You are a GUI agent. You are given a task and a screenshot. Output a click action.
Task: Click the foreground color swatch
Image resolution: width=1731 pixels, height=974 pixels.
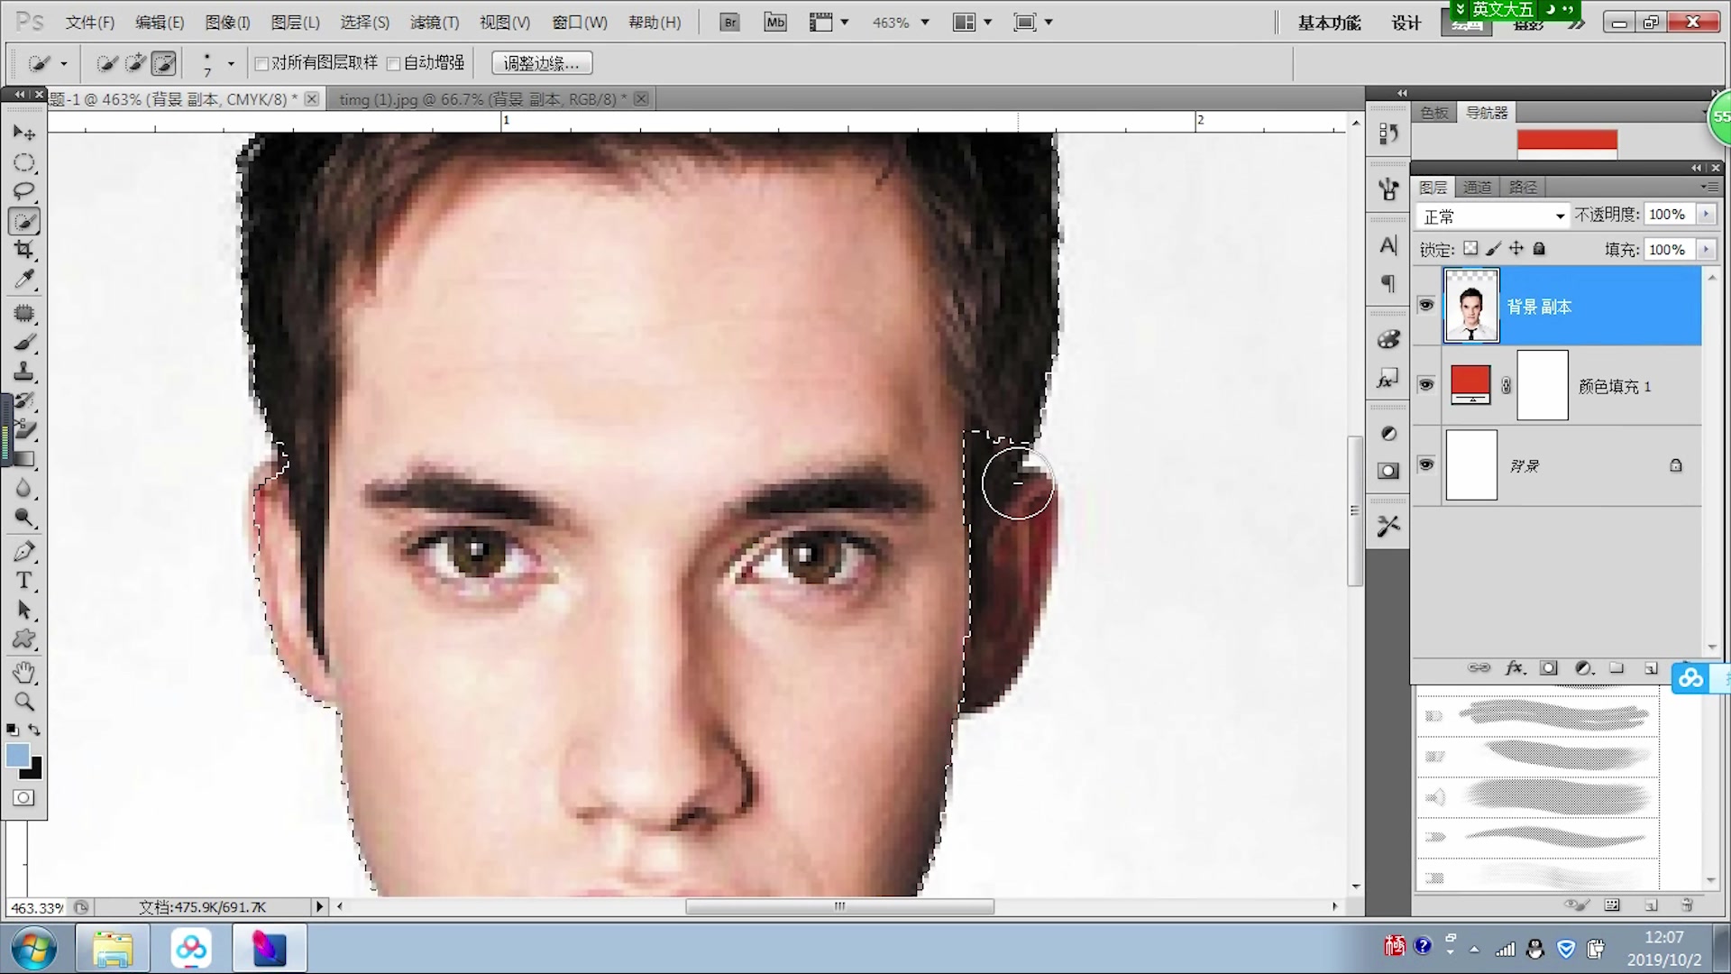[17, 756]
